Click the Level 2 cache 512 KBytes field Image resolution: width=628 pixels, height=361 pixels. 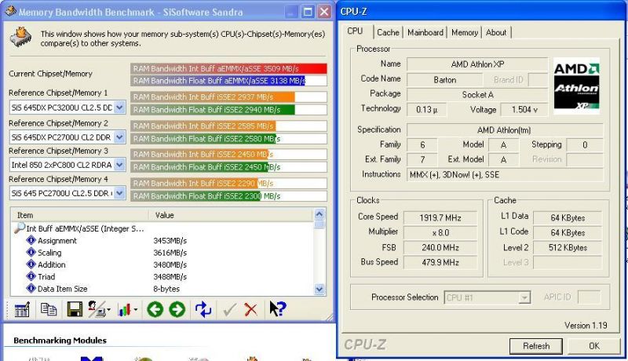568,248
